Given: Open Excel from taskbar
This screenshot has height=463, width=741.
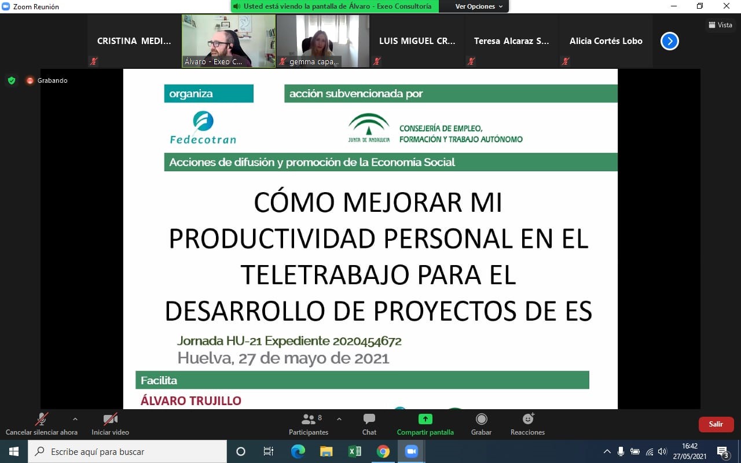Looking at the screenshot, I should [x=354, y=451].
